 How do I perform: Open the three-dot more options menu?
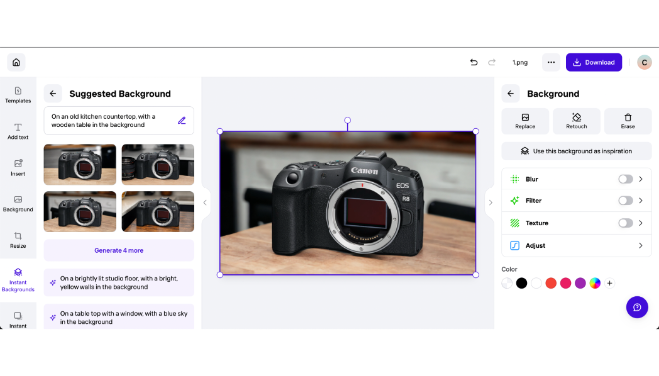pyautogui.click(x=551, y=62)
